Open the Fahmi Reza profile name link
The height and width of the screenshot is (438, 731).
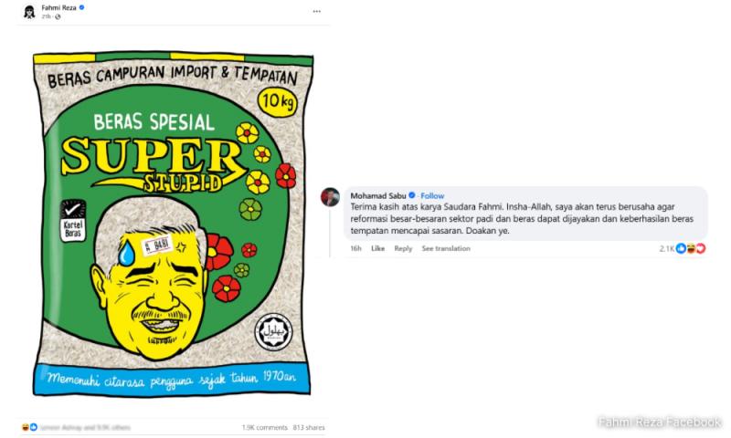58,7
